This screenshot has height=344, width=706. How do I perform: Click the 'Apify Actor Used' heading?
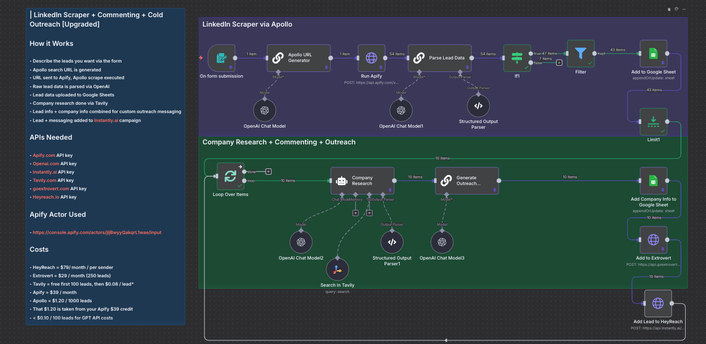58,214
